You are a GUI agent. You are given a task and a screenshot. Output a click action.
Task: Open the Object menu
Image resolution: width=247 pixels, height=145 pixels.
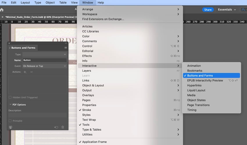coord(50,3)
